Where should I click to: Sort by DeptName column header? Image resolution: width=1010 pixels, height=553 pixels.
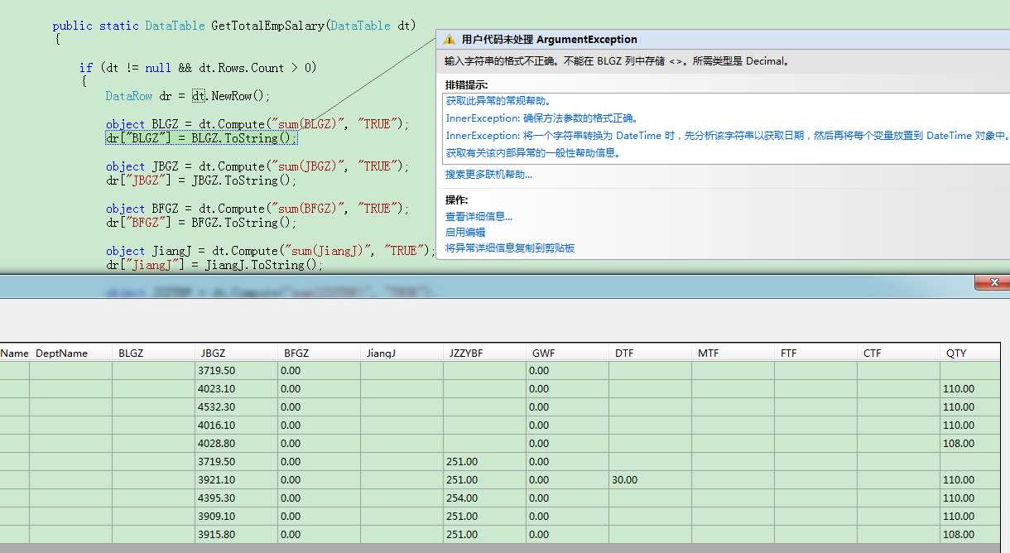71,353
